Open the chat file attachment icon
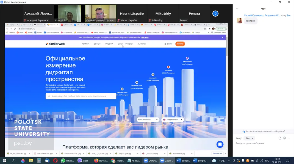 coord(280,138)
